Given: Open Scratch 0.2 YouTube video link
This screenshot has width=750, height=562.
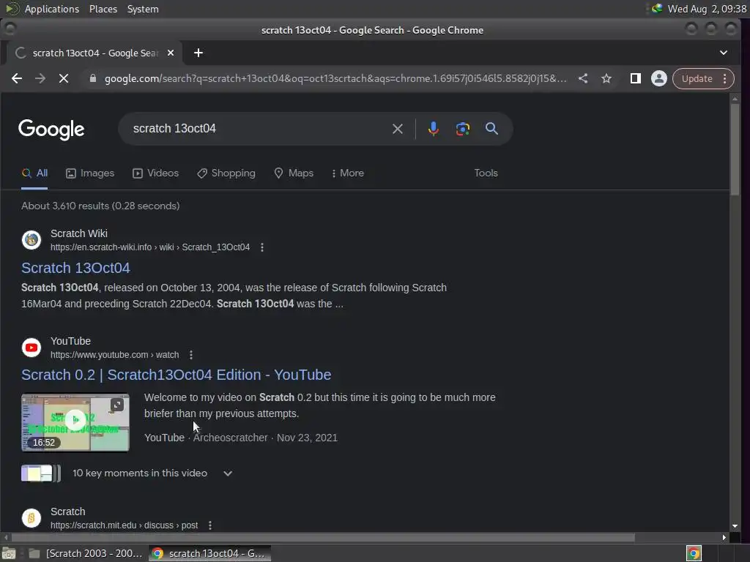Looking at the screenshot, I should click(176, 375).
